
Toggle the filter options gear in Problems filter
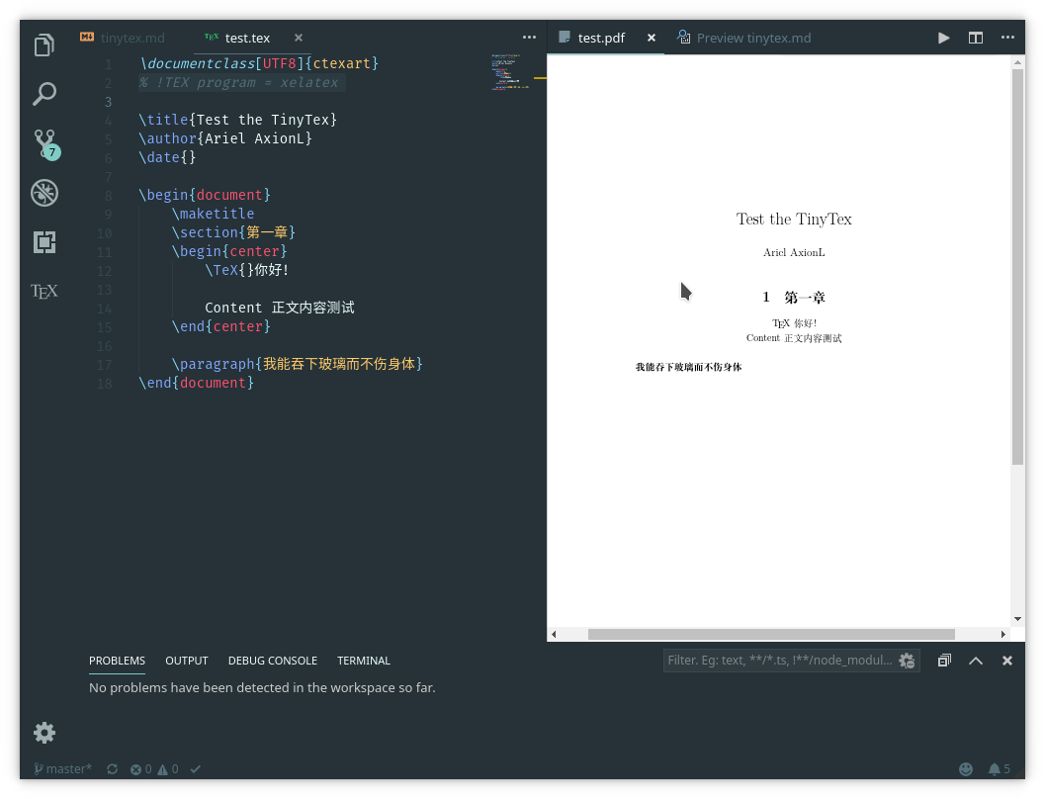(907, 661)
